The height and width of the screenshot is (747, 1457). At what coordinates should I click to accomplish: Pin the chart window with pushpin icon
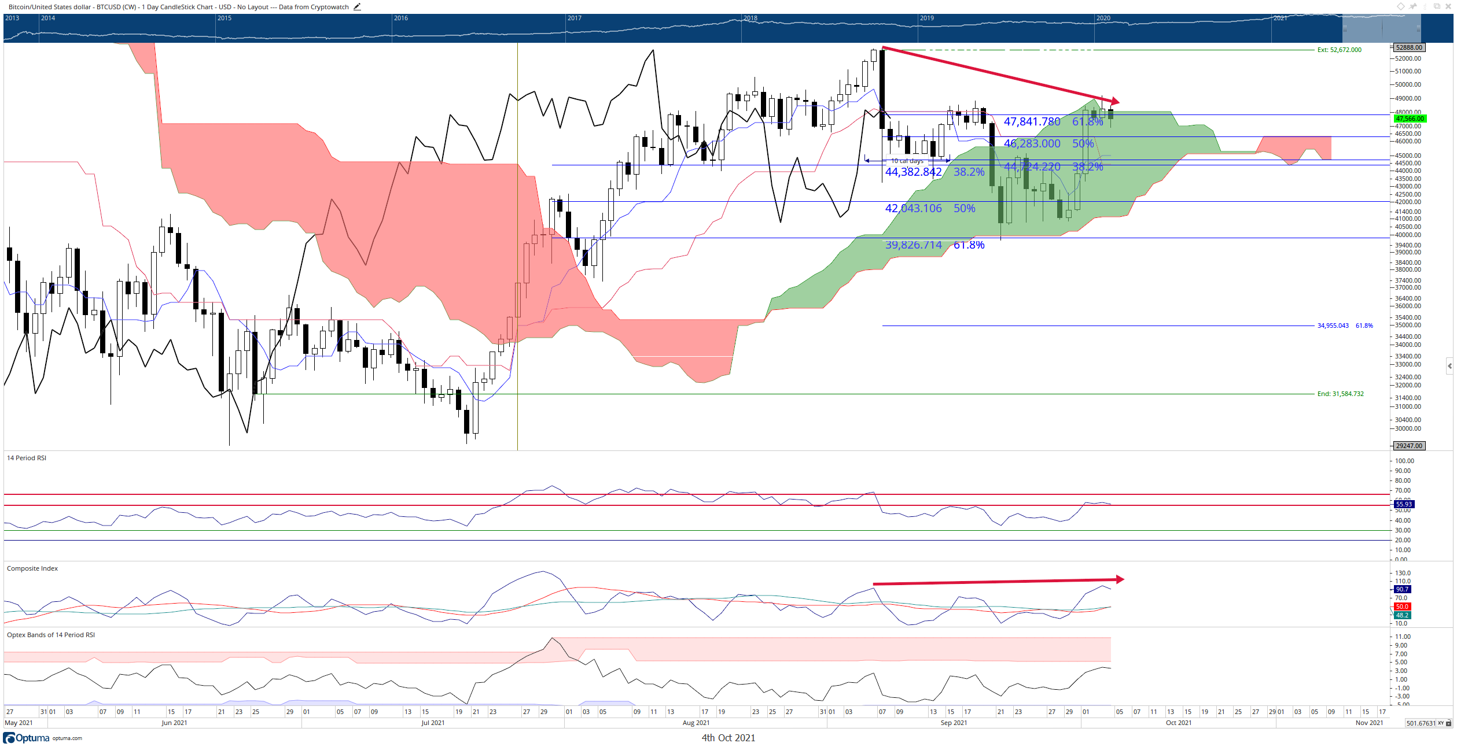(x=1413, y=6)
